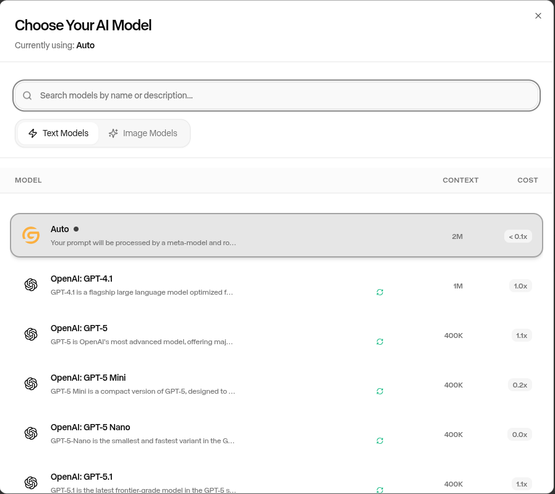The height and width of the screenshot is (494, 555).
Task: Click the OpenAI icon next to GPT-5
Action: (31, 334)
